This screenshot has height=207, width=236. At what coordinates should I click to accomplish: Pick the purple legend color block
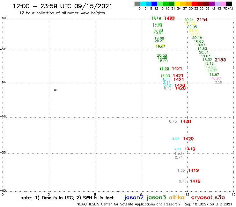pos(212,4)
